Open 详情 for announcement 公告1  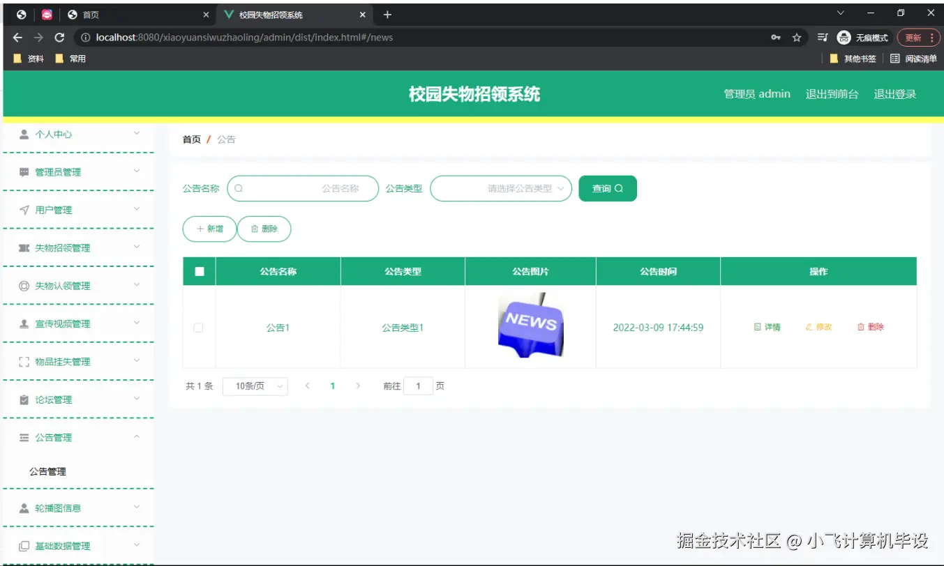[x=768, y=327]
